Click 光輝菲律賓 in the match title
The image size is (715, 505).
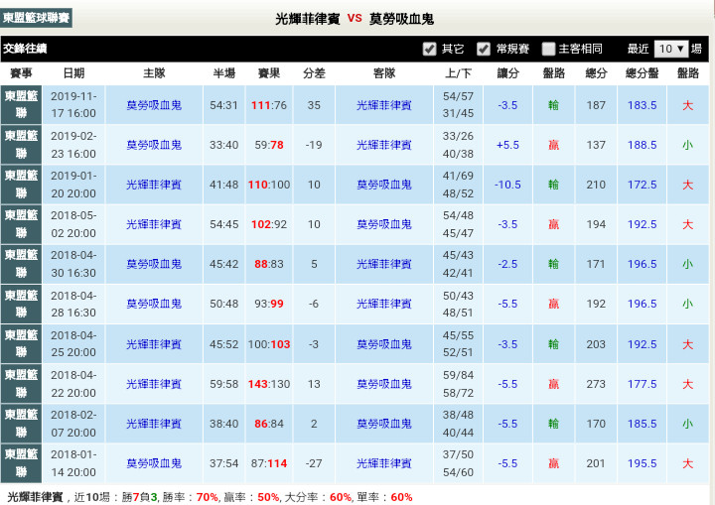click(x=307, y=19)
